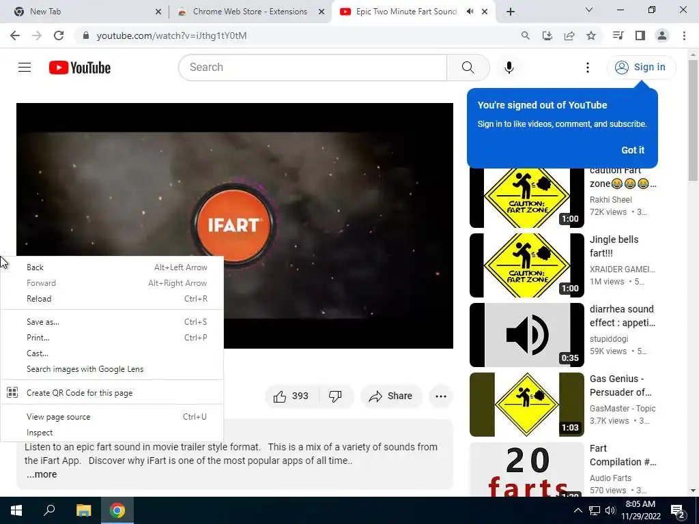Go to the YouTube home logo
This screenshot has height=524, width=699.
pos(80,68)
